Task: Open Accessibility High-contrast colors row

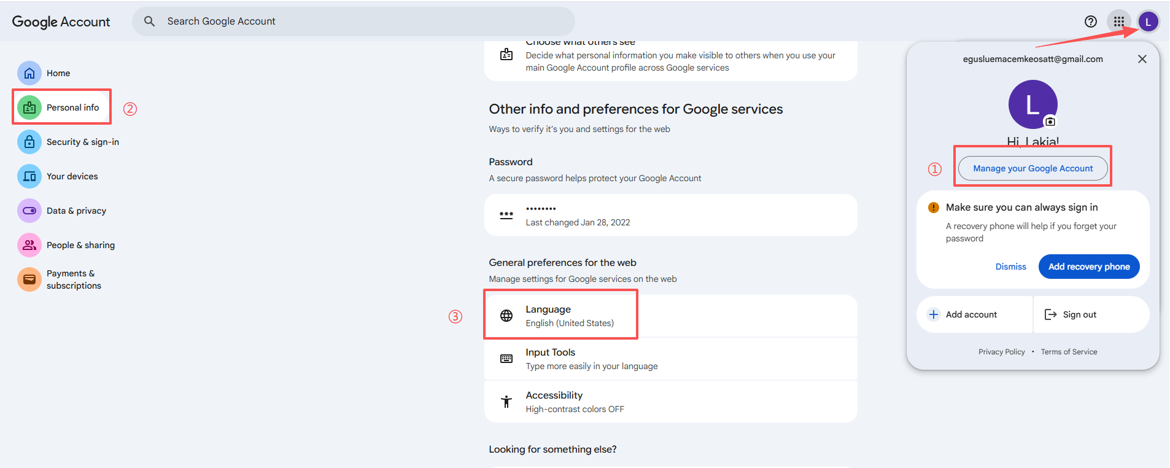Action: (x=670, y=402)
